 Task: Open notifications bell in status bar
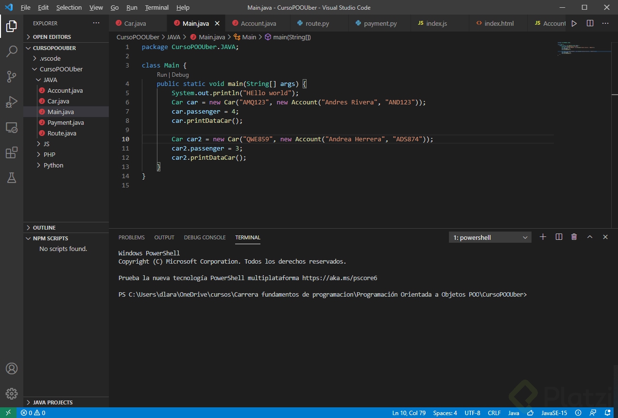point(607,413)
